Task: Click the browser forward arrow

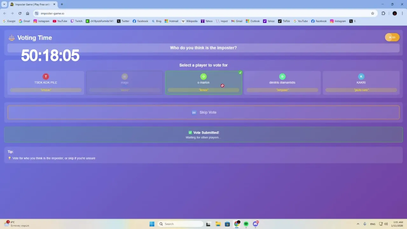Action: 12,13
